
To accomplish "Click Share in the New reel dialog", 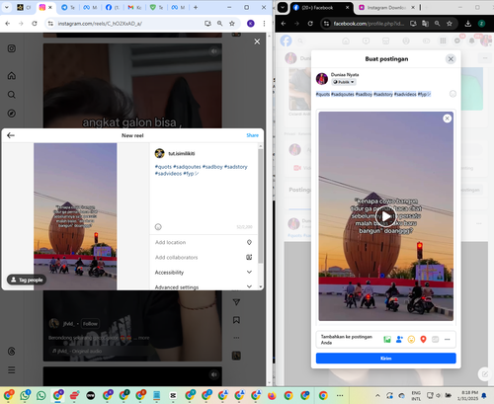I will click(252, 135).
